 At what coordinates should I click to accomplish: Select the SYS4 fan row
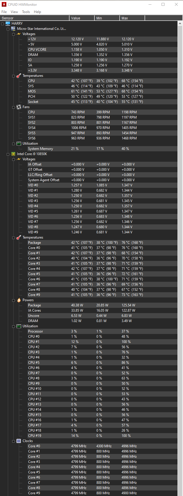[x=103, y=128]
